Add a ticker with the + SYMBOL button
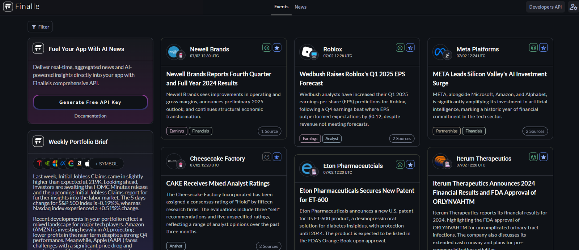 click(x=106, y=164)
